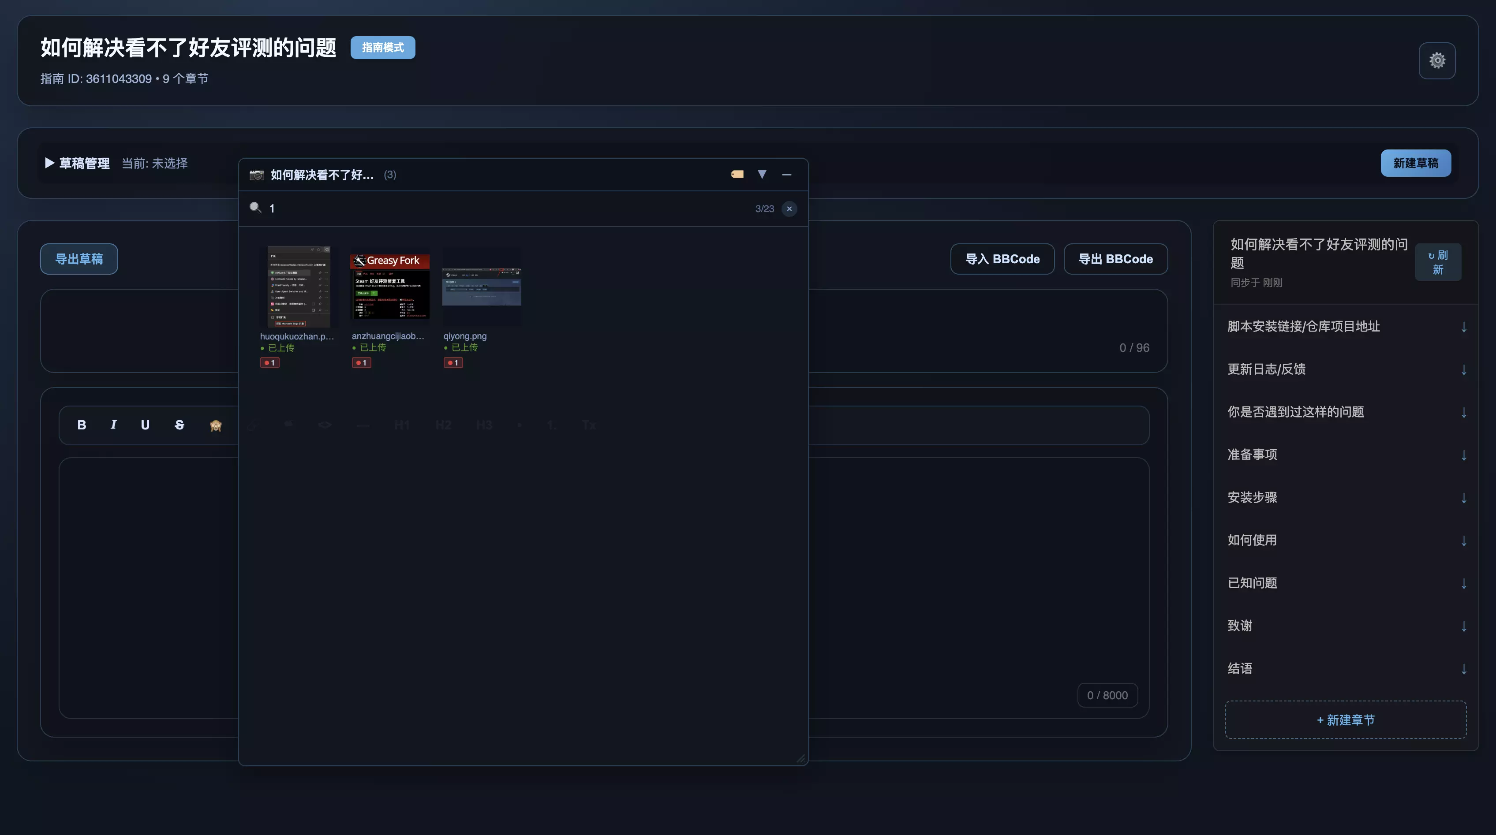This screenshot has height=835, width=1496.
Task: Open settings gear in guide header
Action: pos(1437,60)
